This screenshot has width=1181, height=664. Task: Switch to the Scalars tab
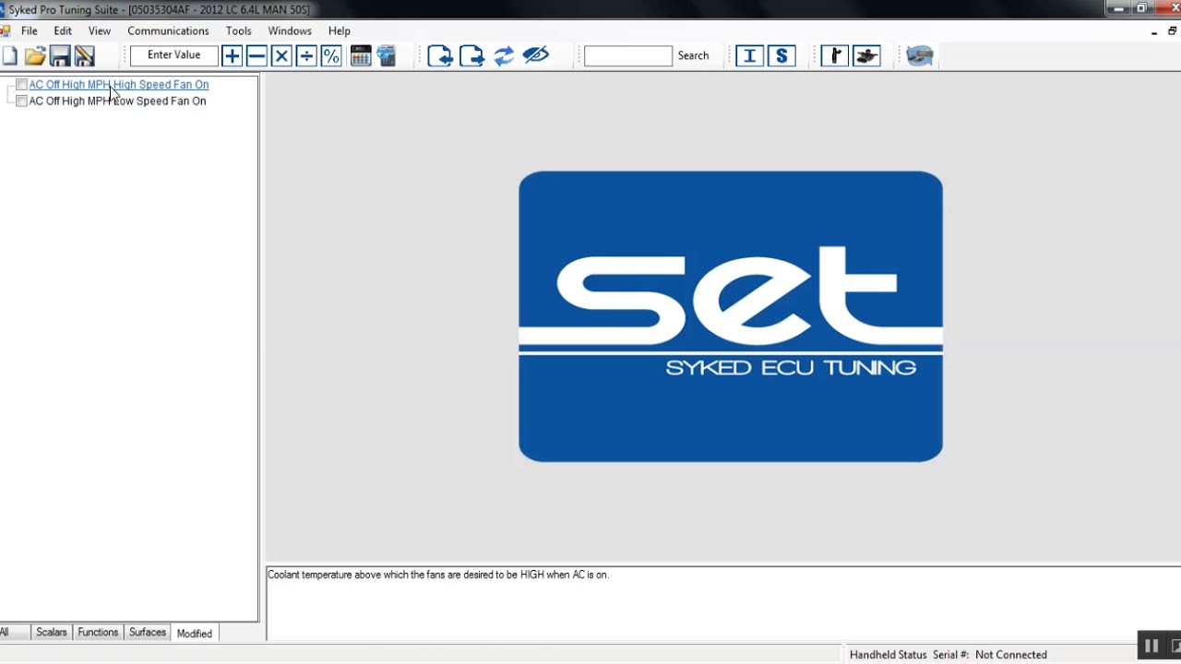click(52, 633)
